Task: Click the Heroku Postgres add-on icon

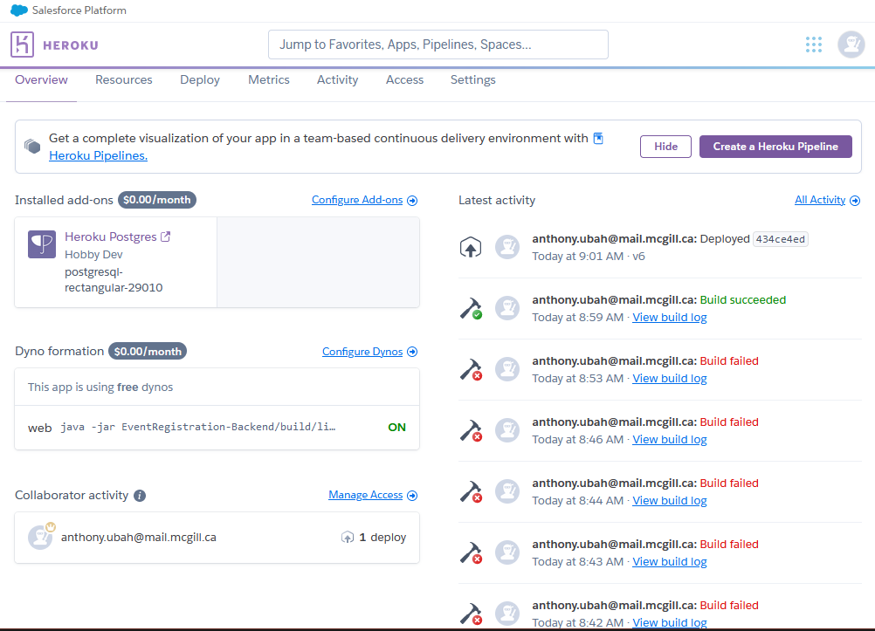Action: point(42,245)
